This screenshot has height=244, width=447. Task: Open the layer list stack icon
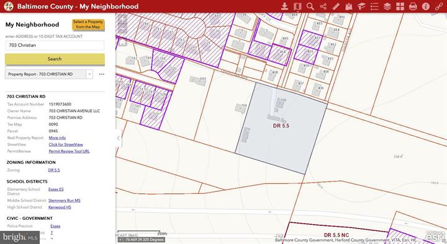click(387, 6)
